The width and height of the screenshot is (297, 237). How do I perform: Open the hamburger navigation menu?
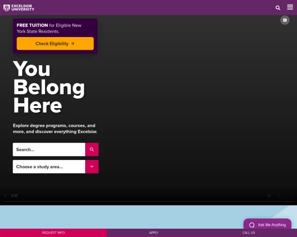coord(290,7)
